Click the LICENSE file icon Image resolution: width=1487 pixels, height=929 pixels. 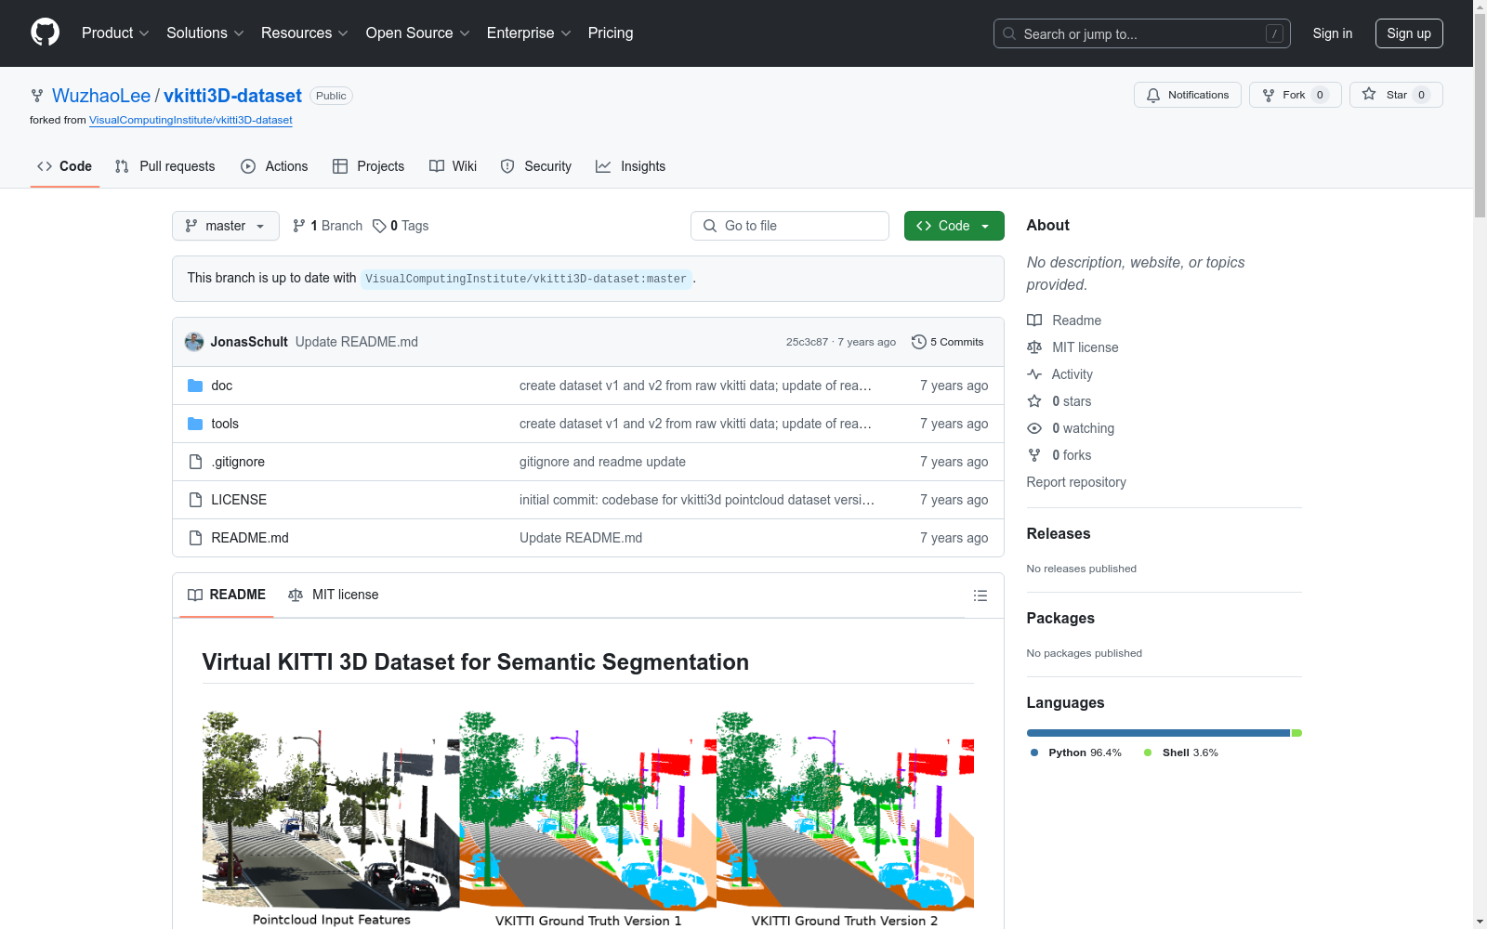[x=195, y=500]
